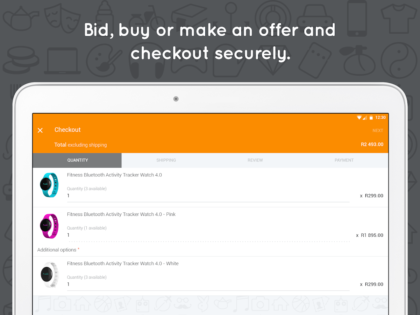Click the NEXT button
This screenshot has width=420, height=315.
(378, 130)
